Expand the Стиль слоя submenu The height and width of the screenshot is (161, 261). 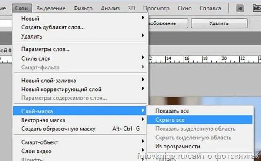80,58
